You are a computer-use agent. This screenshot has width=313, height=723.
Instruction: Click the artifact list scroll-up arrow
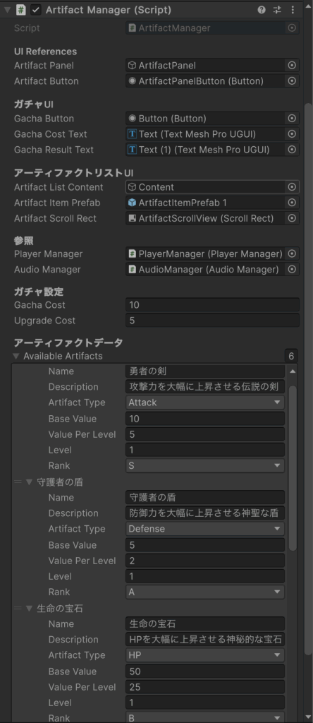tap(293, 371)
